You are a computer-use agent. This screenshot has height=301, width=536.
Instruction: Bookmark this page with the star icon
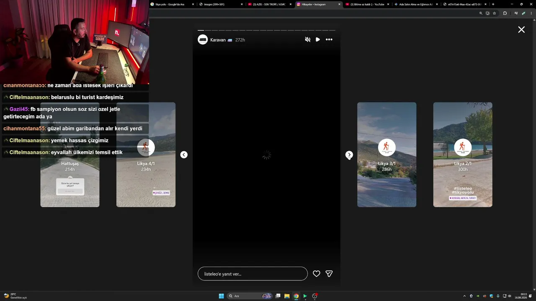pos(495,13)
